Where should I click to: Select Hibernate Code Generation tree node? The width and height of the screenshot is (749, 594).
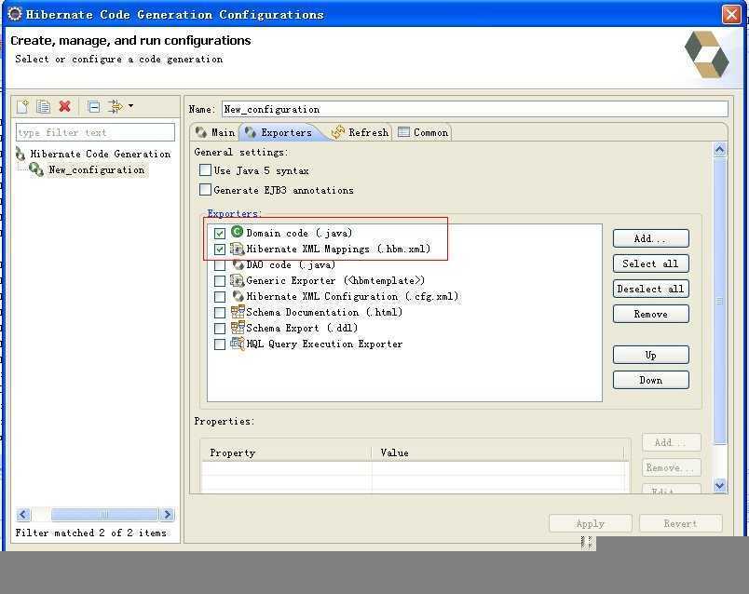pos(101,154)
